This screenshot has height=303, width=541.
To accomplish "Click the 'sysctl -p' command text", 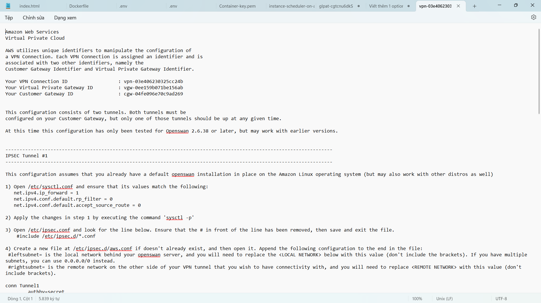I will (x=179, y=217).
